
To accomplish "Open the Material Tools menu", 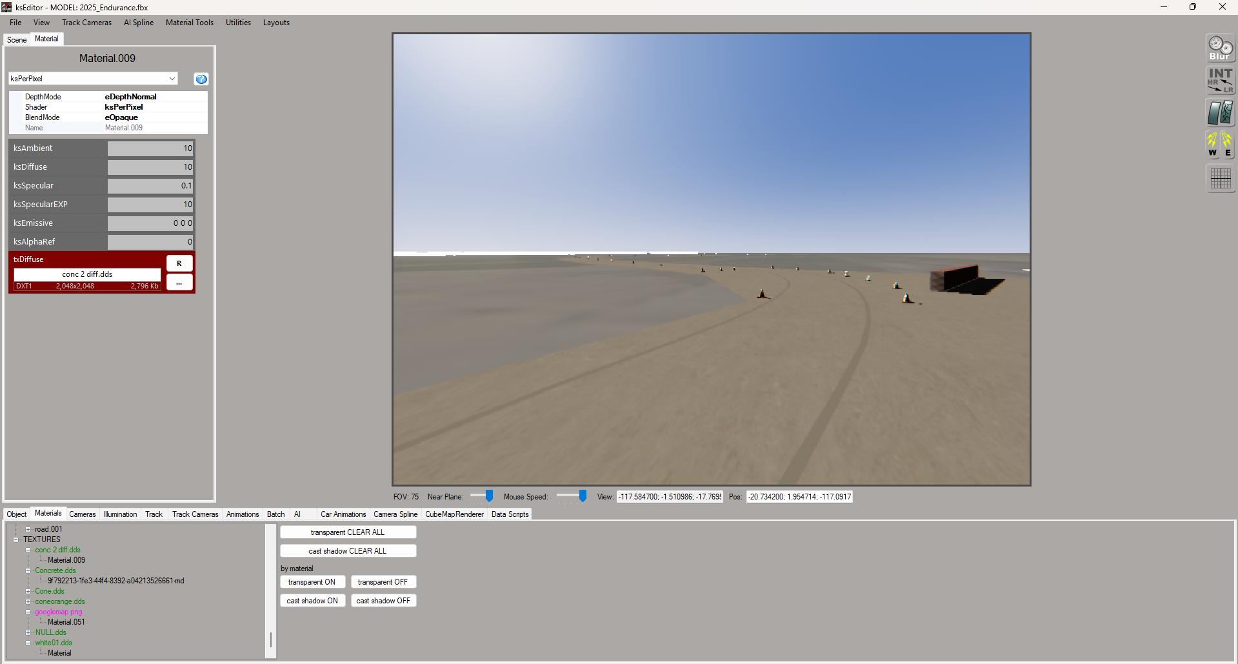I will [190, 23].
